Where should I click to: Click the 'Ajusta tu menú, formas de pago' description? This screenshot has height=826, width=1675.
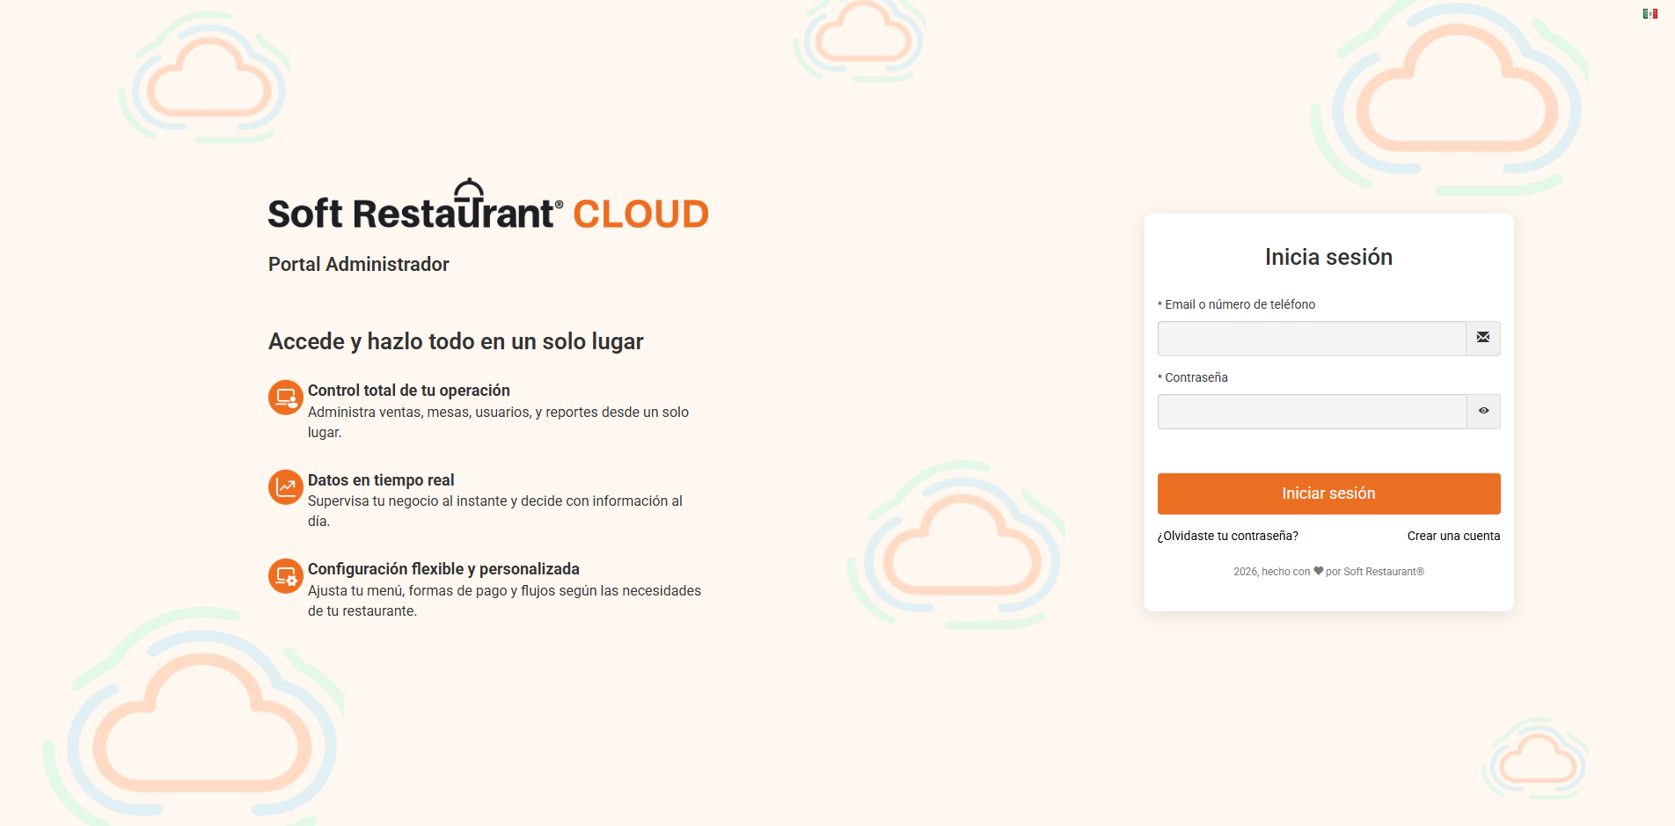pos(504,601)
